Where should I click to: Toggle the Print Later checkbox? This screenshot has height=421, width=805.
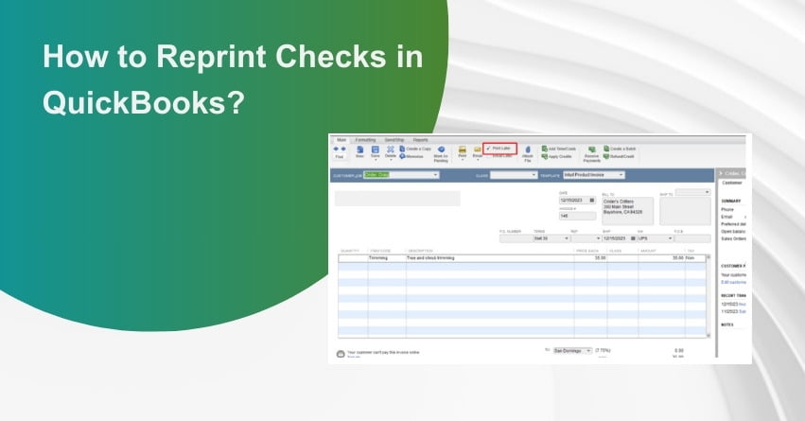tap(488, 149)
